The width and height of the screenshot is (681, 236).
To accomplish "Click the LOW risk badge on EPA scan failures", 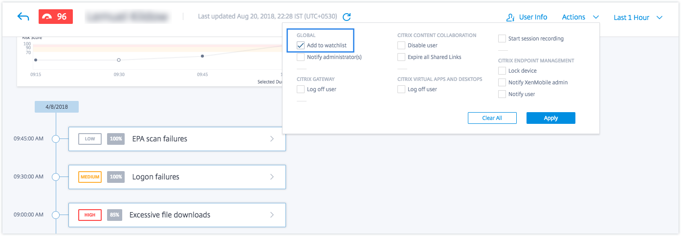I will (x=90, y=139).
